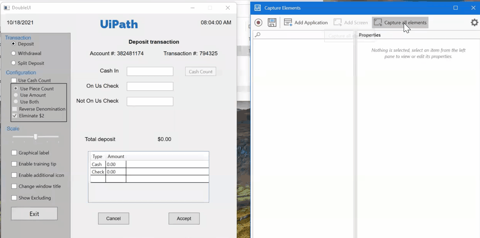Screen dimensions: 480x238
Task: Toggle the Reverse Denomination checkbox
Action: (15, 109)
